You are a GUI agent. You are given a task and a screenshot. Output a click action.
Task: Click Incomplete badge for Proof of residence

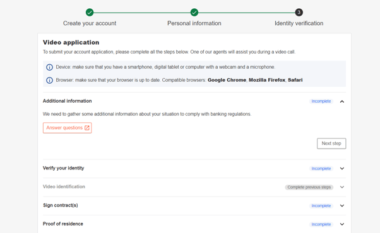[321, 225]
